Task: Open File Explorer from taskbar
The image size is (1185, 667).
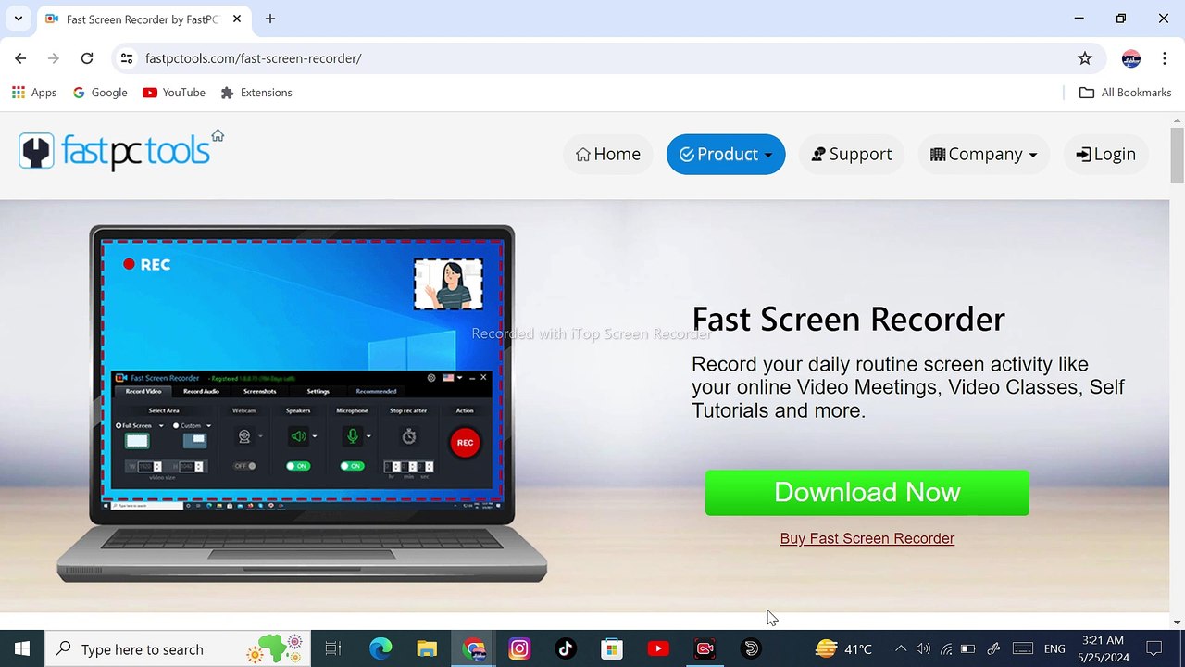Action: [427, 648]
